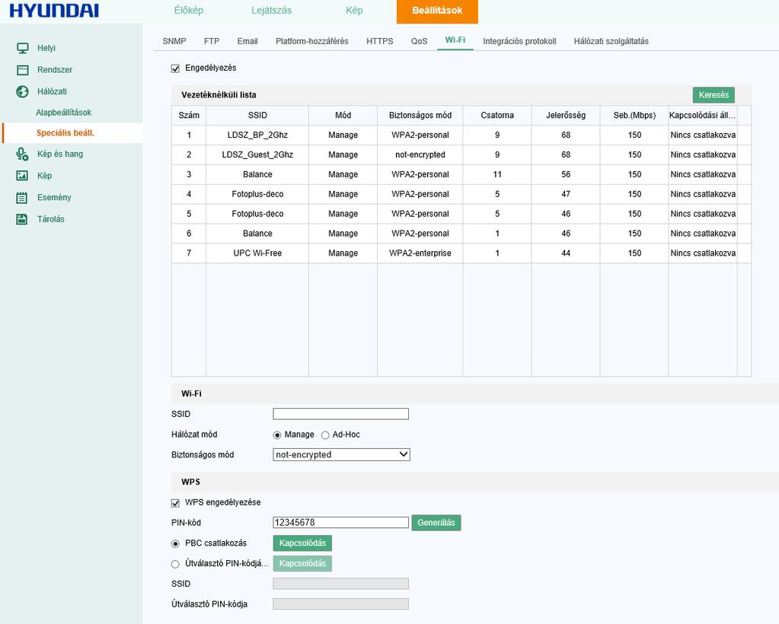Toggle WPS engedélyezése checkbox
The width and height of the screenshot is (779, 624).
click(x=175, y=503)
